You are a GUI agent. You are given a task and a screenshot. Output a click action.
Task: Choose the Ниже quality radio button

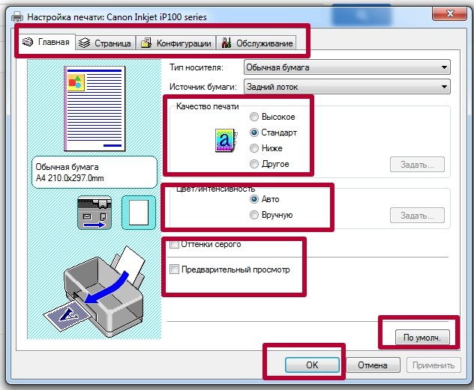coord(255,148)
